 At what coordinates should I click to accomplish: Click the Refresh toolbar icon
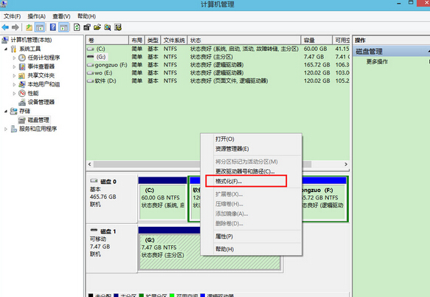tap(77, 27)
